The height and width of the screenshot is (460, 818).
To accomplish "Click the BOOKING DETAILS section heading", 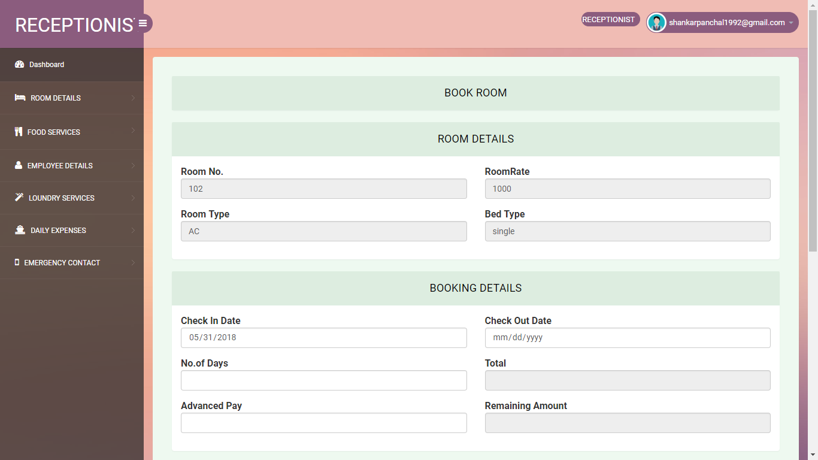I will 475,288.
